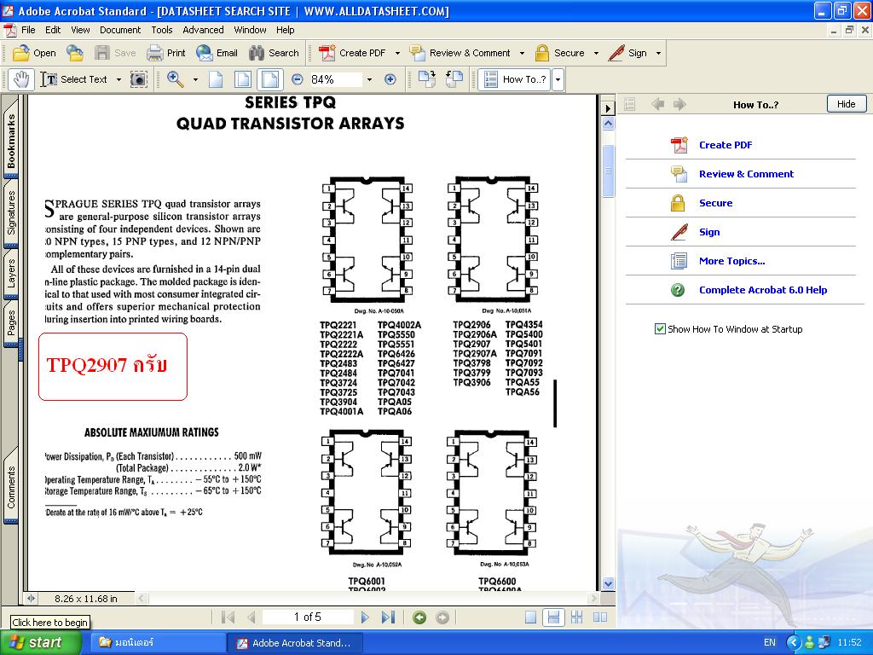This screenshot has width=873, height=655.
Task: Open the Secure help topic link
Action: (x=715, y=203)
